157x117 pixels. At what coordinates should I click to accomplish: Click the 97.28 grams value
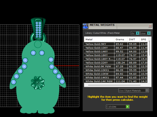119,66
